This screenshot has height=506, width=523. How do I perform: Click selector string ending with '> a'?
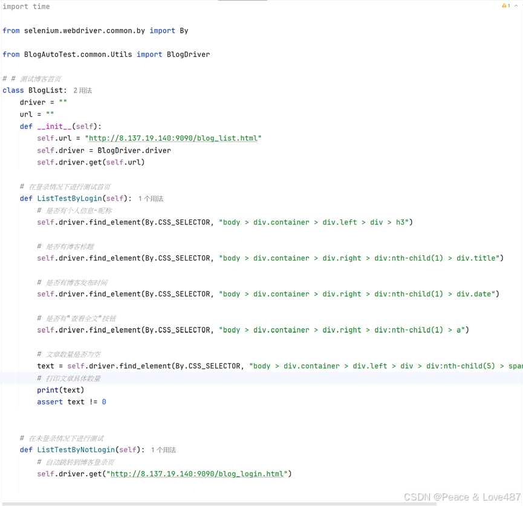[x=342, y=330]
